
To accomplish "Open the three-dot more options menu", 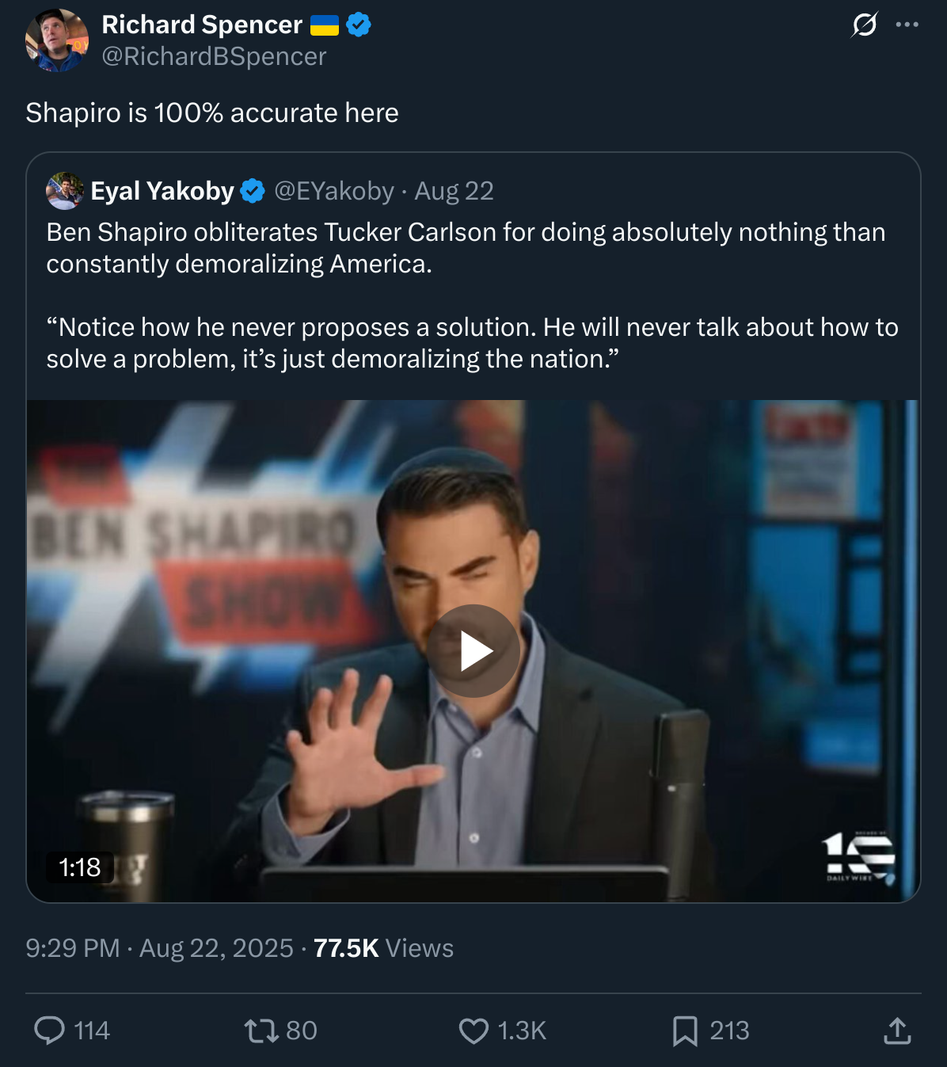I will click(907, 25).
